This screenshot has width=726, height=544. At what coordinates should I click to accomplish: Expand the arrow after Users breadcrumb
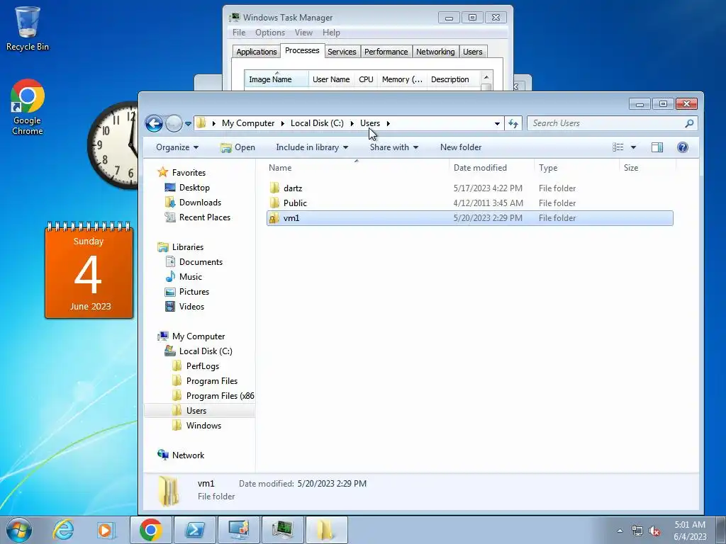coord(388,123)
